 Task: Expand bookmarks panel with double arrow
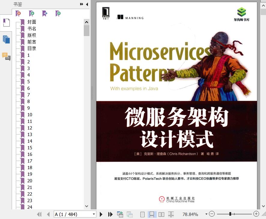click(82, 4)
